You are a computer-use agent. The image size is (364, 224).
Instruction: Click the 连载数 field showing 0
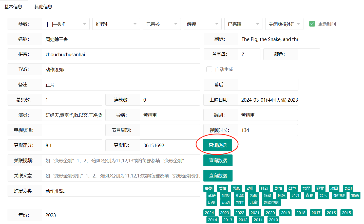tap(170, 100)
